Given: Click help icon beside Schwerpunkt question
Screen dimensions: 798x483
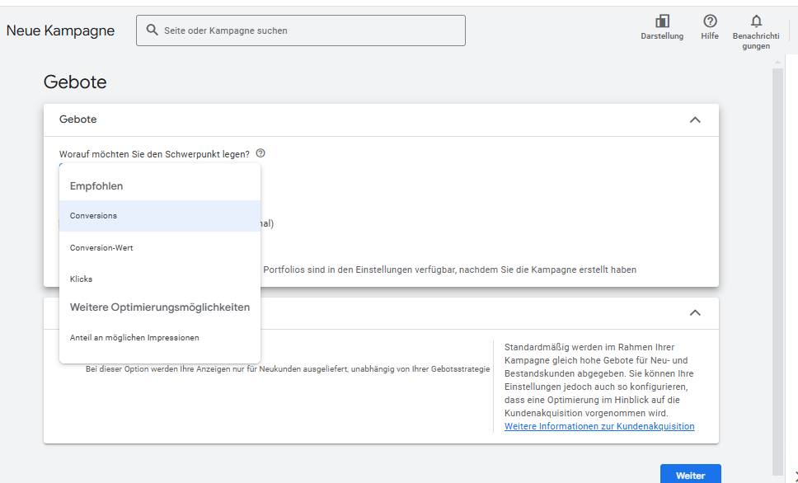Looking at the screenshot, I should [x=260, y=153].
